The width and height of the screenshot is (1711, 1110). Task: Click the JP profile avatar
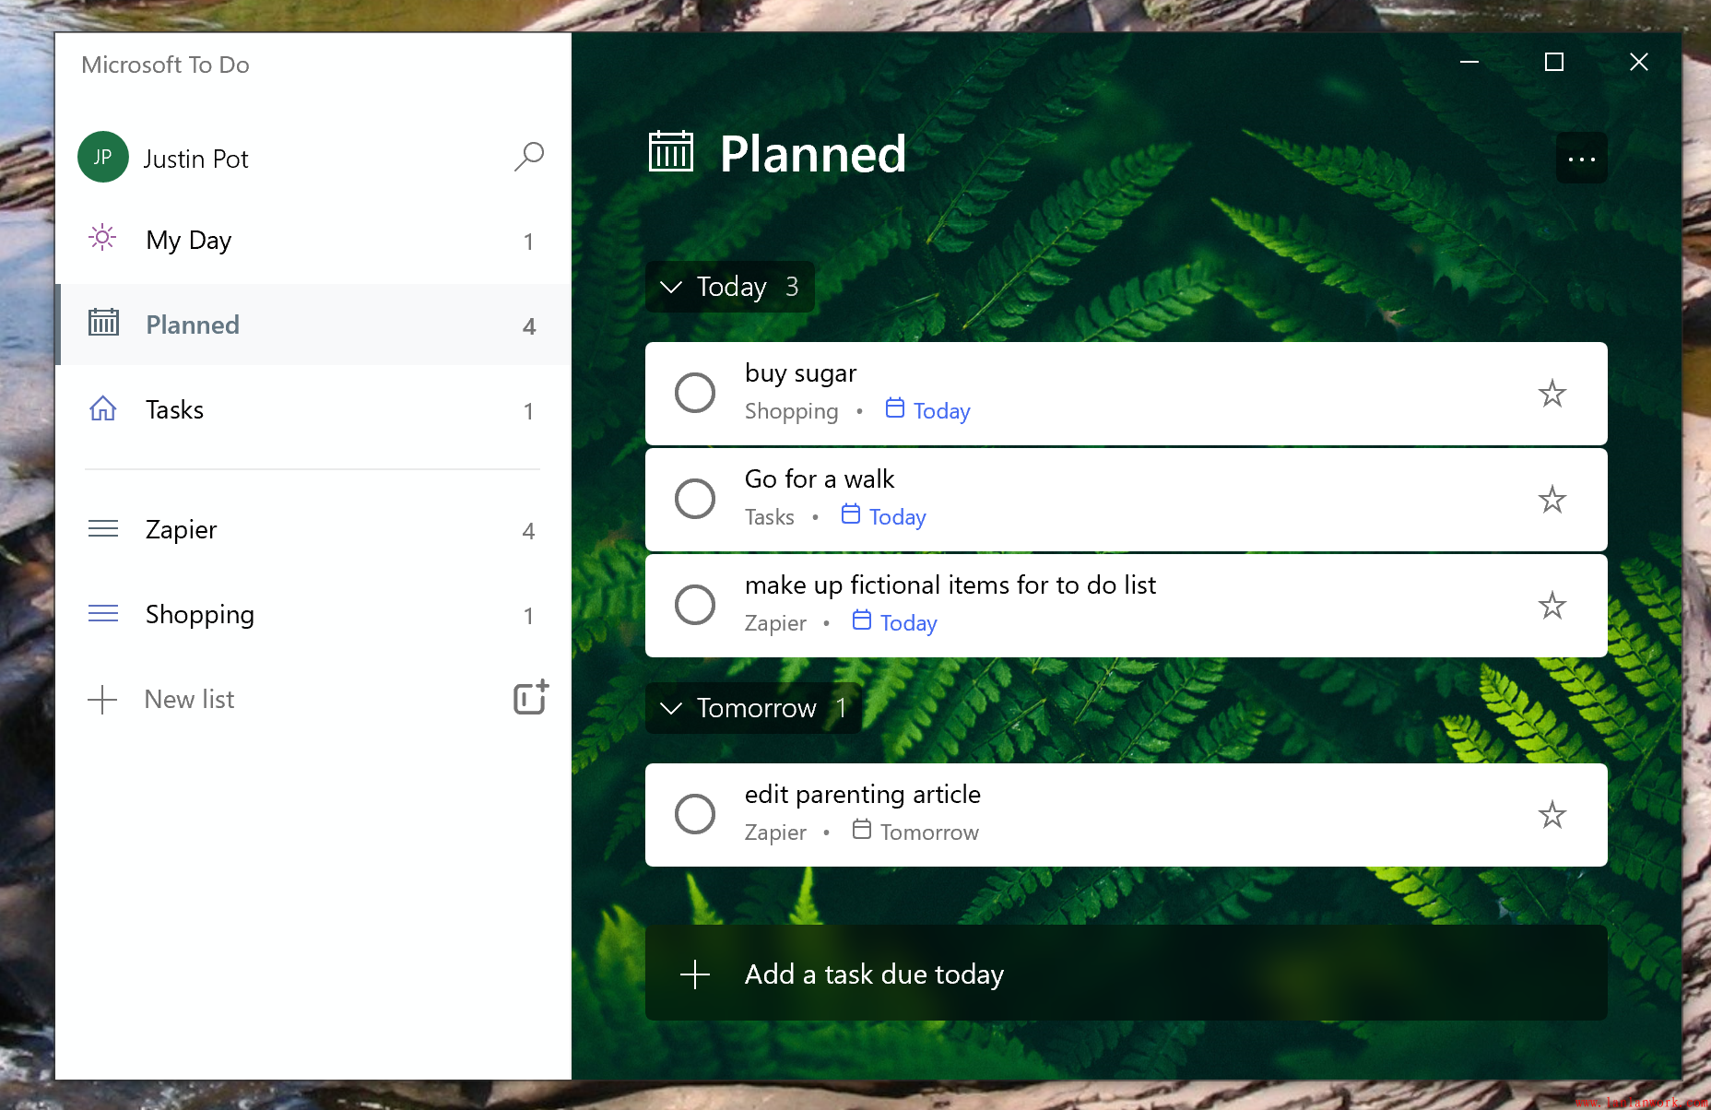point(103,157)
